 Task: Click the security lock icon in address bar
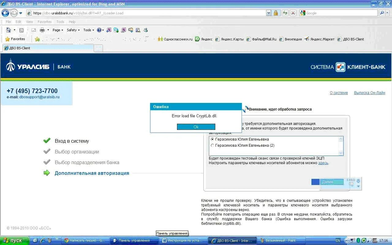point(276,13)
